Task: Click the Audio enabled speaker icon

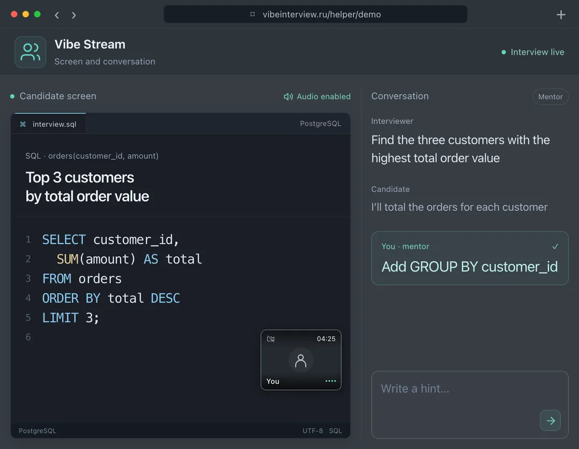Action: coord(288,97)
